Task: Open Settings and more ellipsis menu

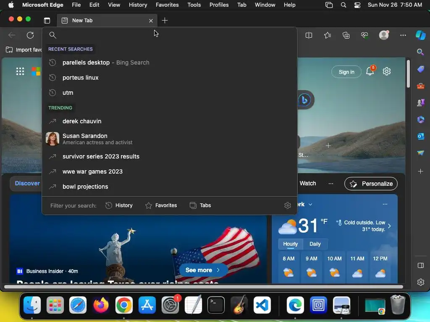Action: (403, 35)
